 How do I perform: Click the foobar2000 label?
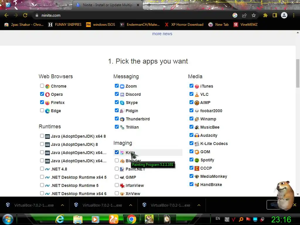(211, 111)
